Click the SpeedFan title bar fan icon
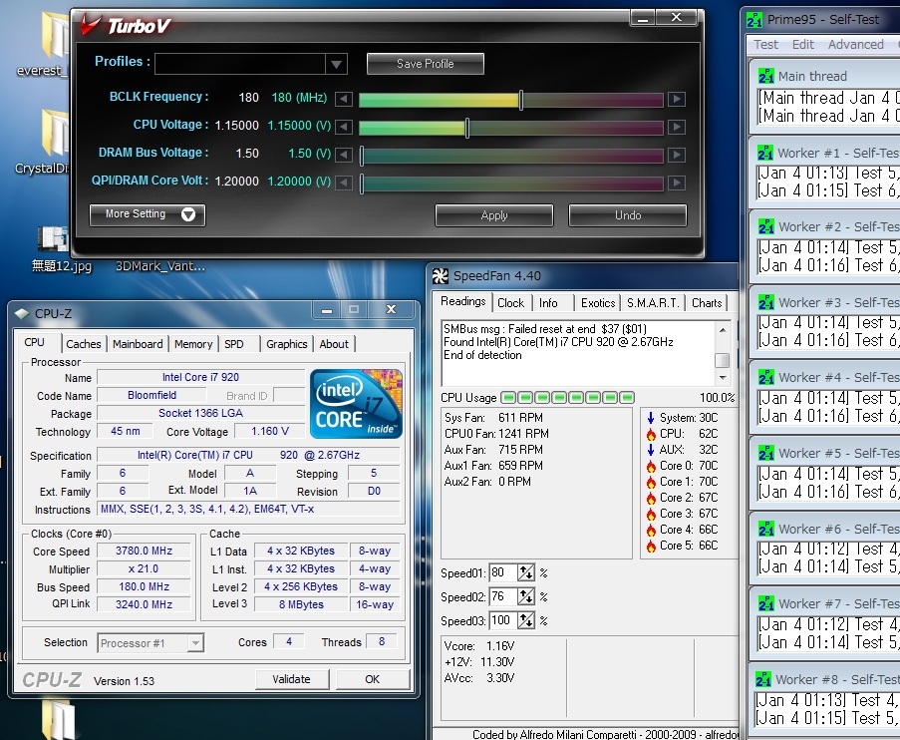900x740 pixels. click(x=441, y=276)
